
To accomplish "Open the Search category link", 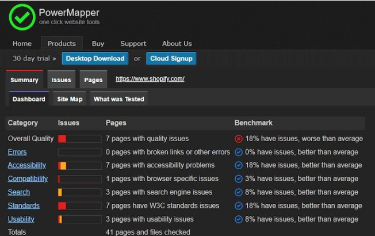I will coord(19,192).
